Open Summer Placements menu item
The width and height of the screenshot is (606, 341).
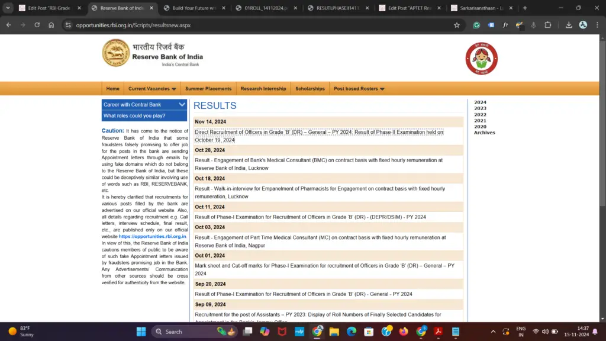tap(208, 89)
